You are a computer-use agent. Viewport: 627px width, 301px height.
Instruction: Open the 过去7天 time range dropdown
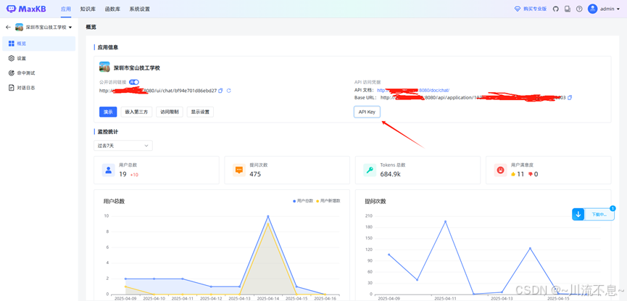click(x=123, y=146)
